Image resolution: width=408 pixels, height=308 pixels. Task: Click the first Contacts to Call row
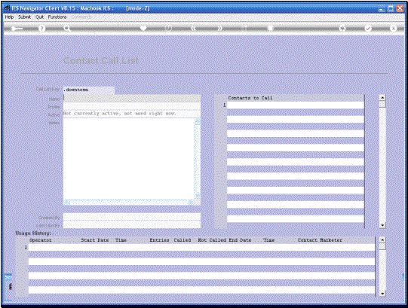[x=296, y=105]
